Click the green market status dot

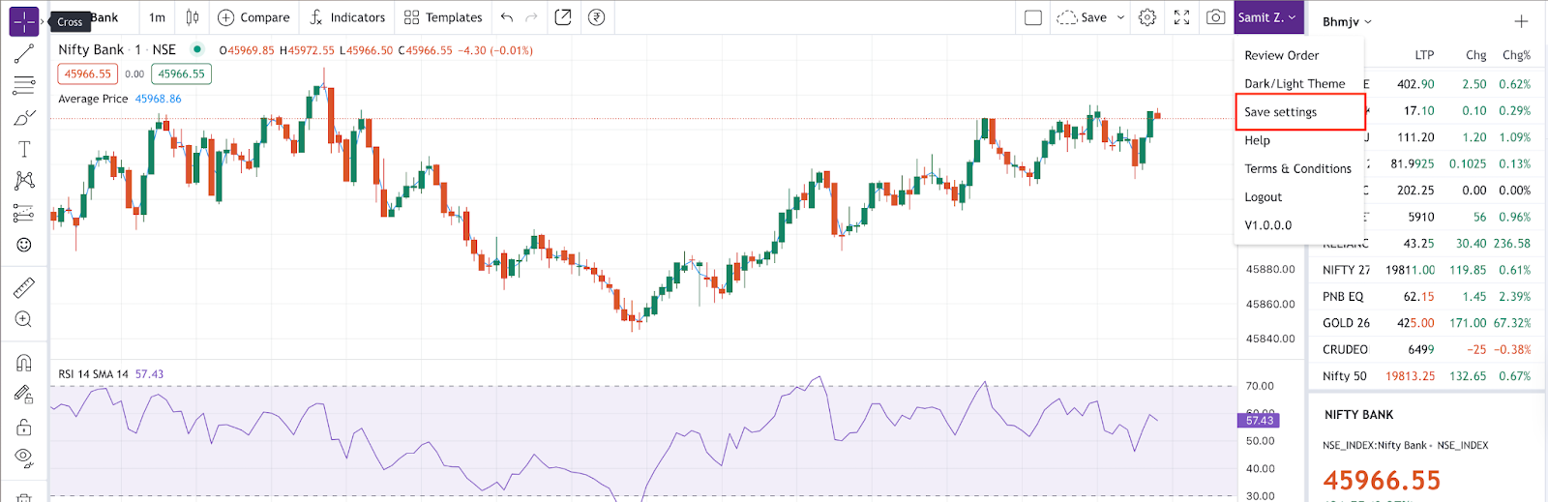(197, 49)
